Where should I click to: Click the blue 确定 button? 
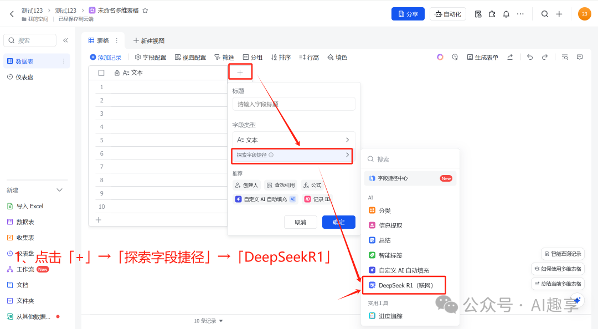tap(339, 222)
